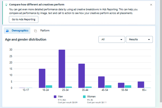
Task: Dismiss the ad creatives tip banner
Action: pos(151,5)
